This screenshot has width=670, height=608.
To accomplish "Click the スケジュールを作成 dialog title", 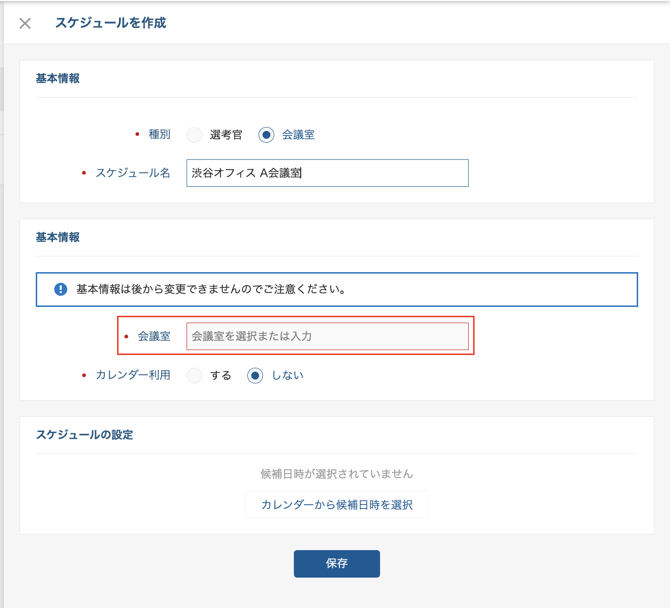I will pos(111,23).
